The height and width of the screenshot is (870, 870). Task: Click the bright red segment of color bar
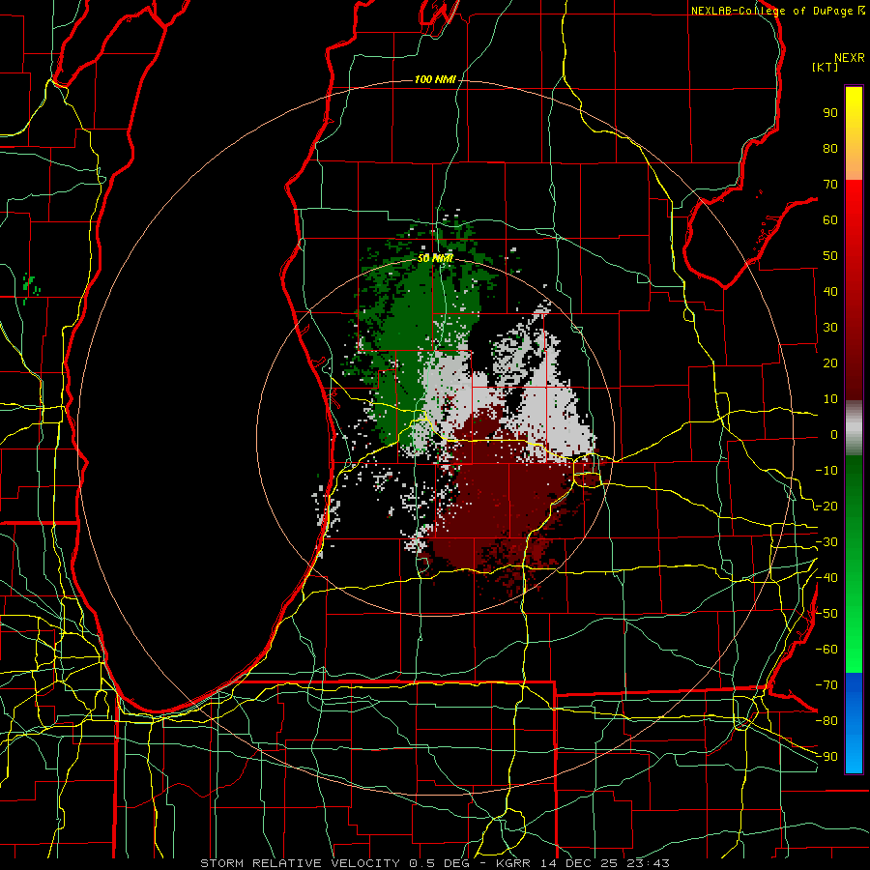coord(854,208)
